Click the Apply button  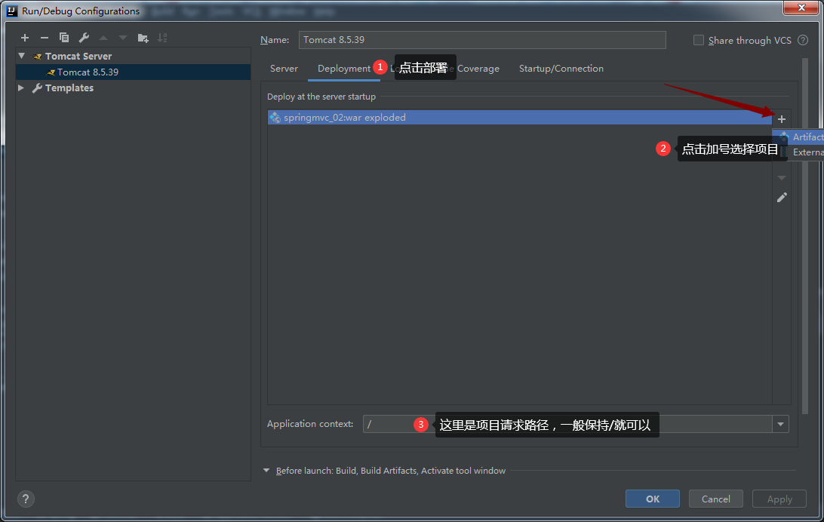point(779,499)
